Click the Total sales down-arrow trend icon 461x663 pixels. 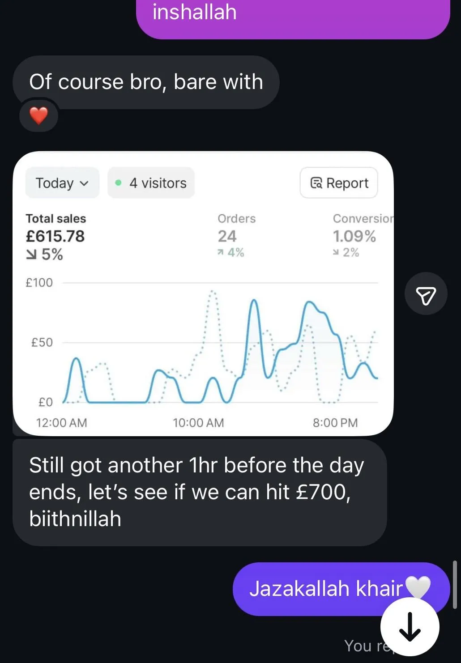31,255
